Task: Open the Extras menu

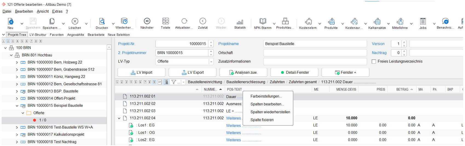Action: tap(57, 11)
